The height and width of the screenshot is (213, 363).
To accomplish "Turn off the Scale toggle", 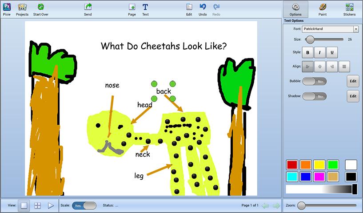I will [x=84, y=205].
